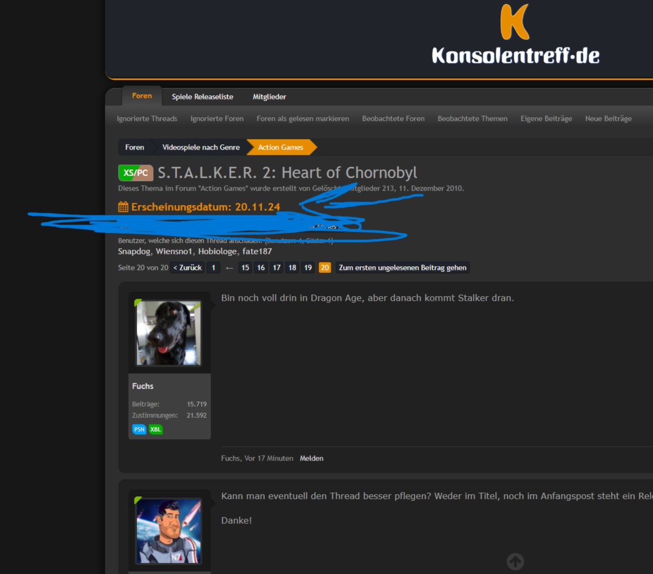Screen dimensions: 653x574
Task: Click Fuchs's PSN badge
Action: [x=139, y=429]
